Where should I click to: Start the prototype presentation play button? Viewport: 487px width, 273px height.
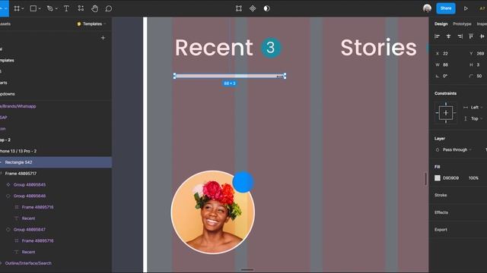click(466, 8)
